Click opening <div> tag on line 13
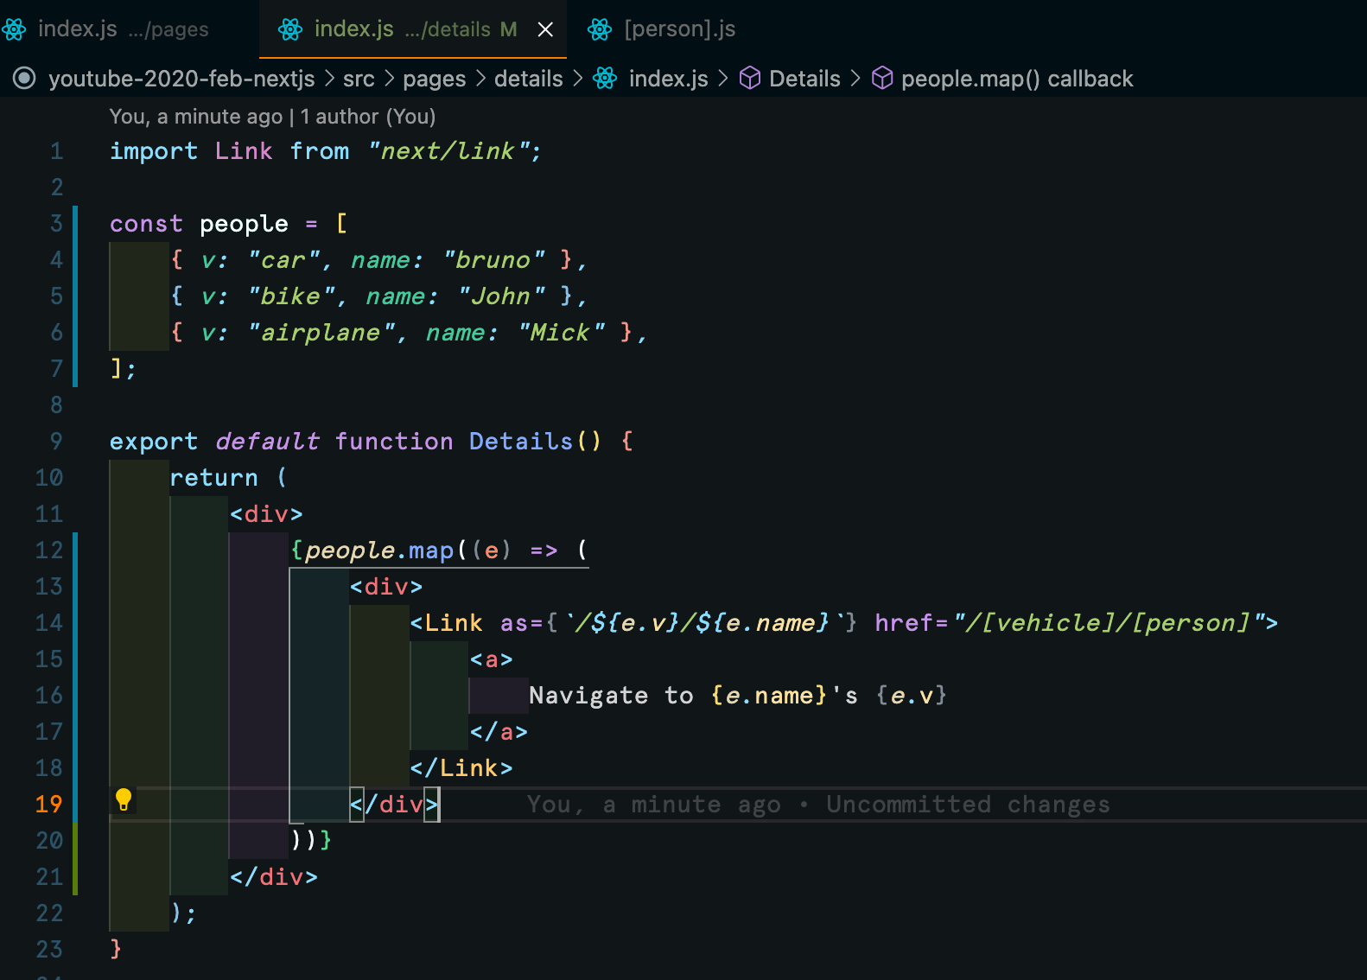Viewport: 1367px width, 980px height. 386,587
